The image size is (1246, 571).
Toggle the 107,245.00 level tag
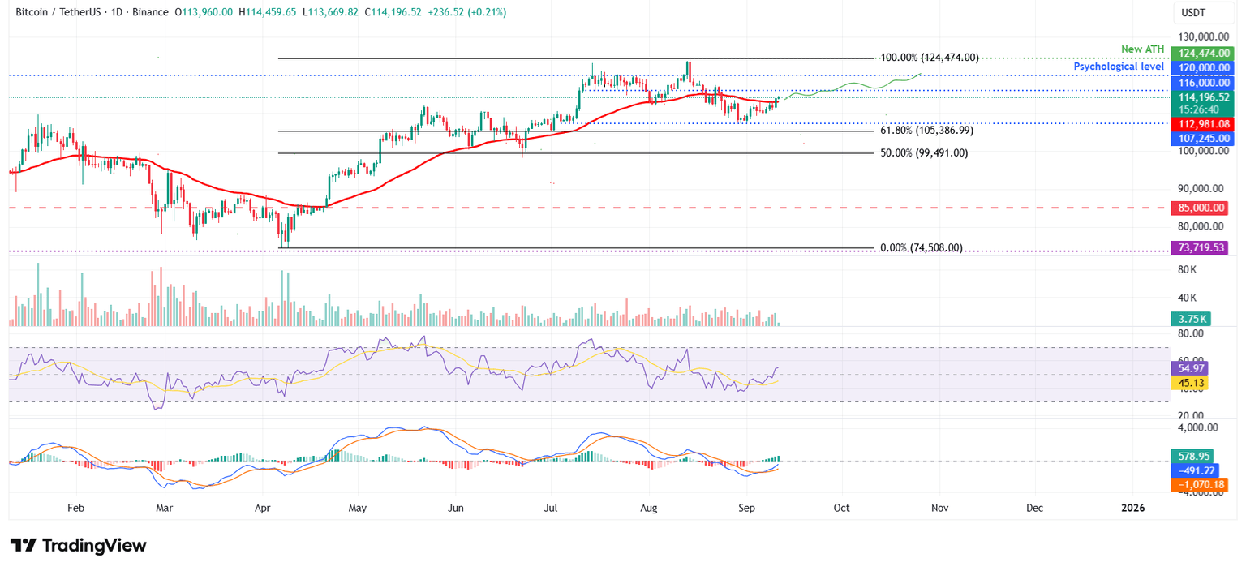[x=1203, y=138]
